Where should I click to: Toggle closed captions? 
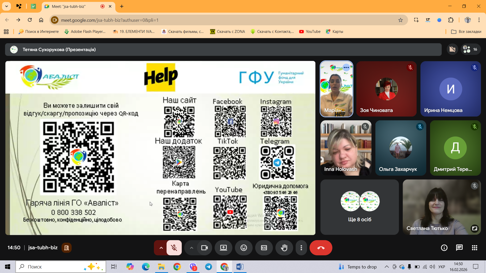(264, 248)
